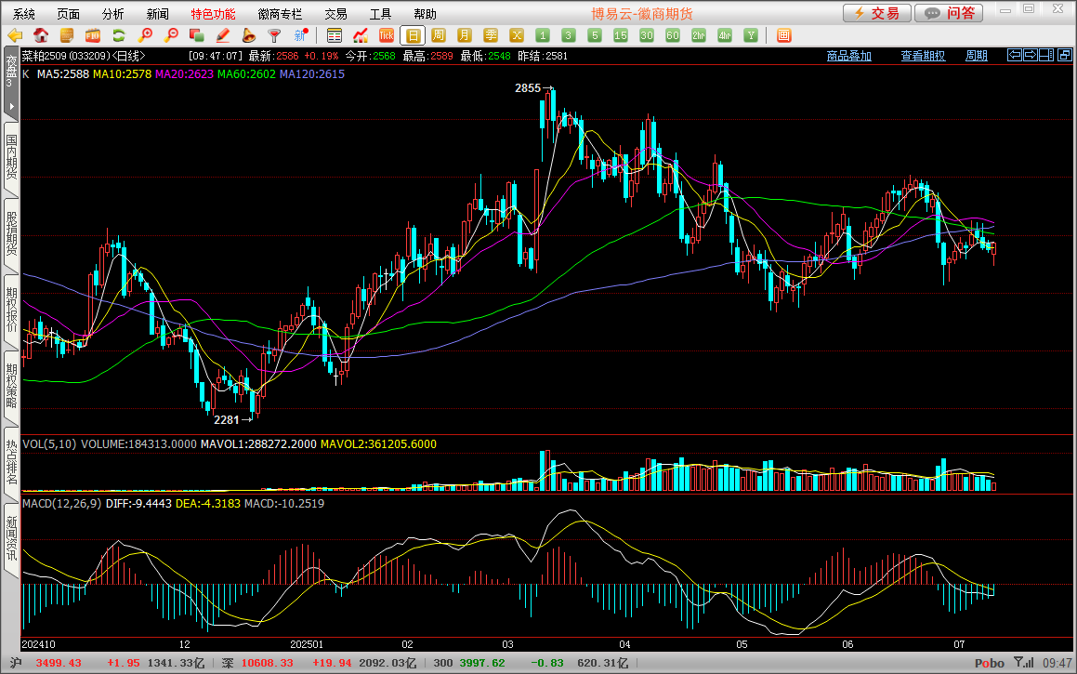Open the 交易 menu in menu bar
Viewport: 1077px width, 674px height.
335,14
